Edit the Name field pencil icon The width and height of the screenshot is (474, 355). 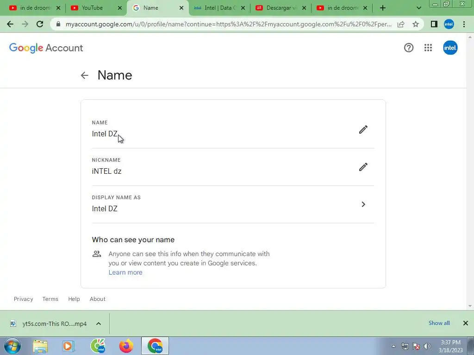click(x=363, y=129)
